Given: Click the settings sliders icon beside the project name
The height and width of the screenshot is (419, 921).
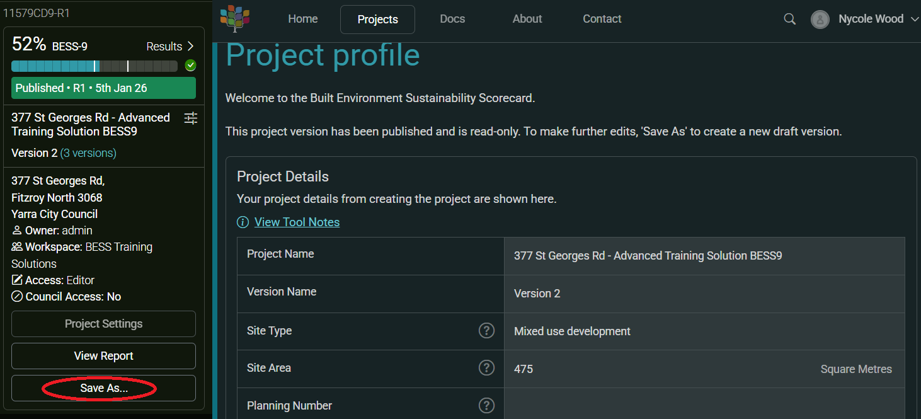Looking at the screenshot, I should click(x=190, y=117).
